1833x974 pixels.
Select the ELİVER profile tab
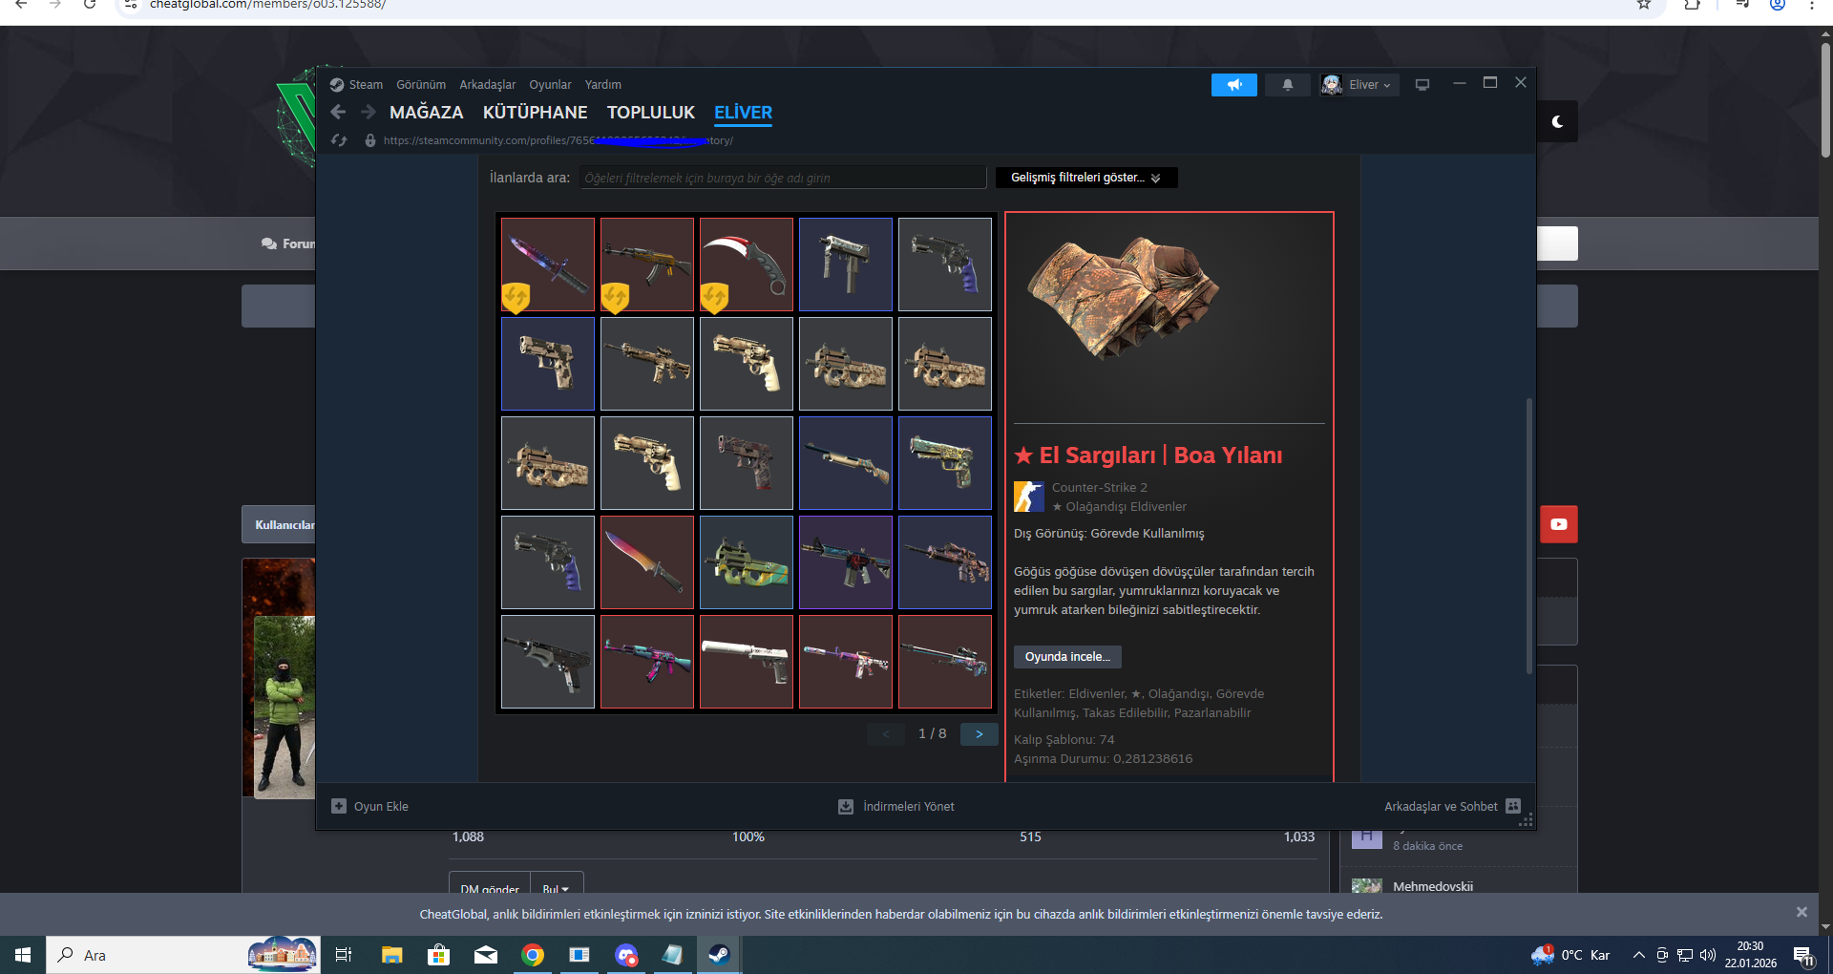click(744, 113)
